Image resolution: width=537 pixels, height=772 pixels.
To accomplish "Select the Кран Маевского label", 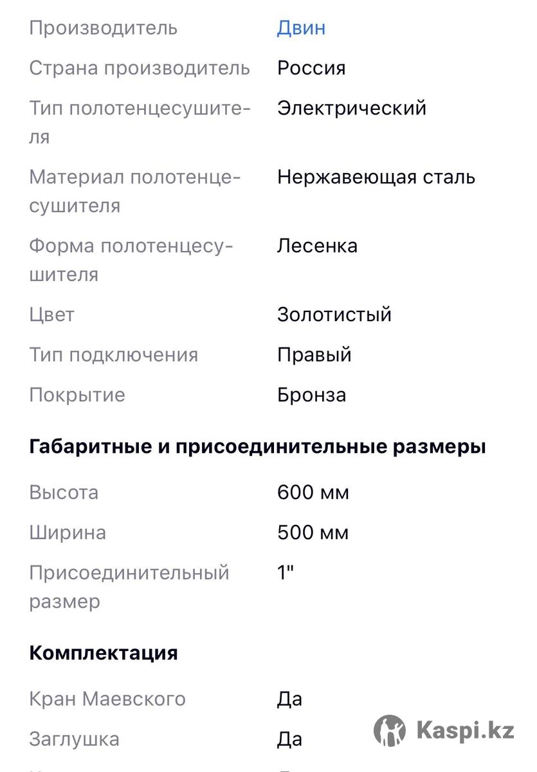I will pos(107,699).
